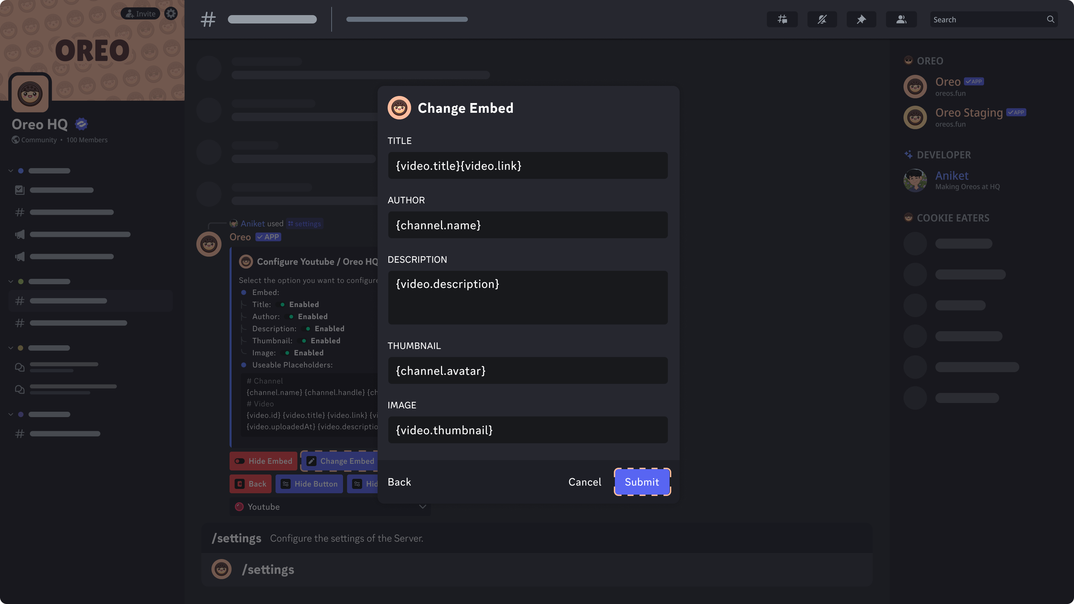Click the search magnifier icon

(1050, 19)
